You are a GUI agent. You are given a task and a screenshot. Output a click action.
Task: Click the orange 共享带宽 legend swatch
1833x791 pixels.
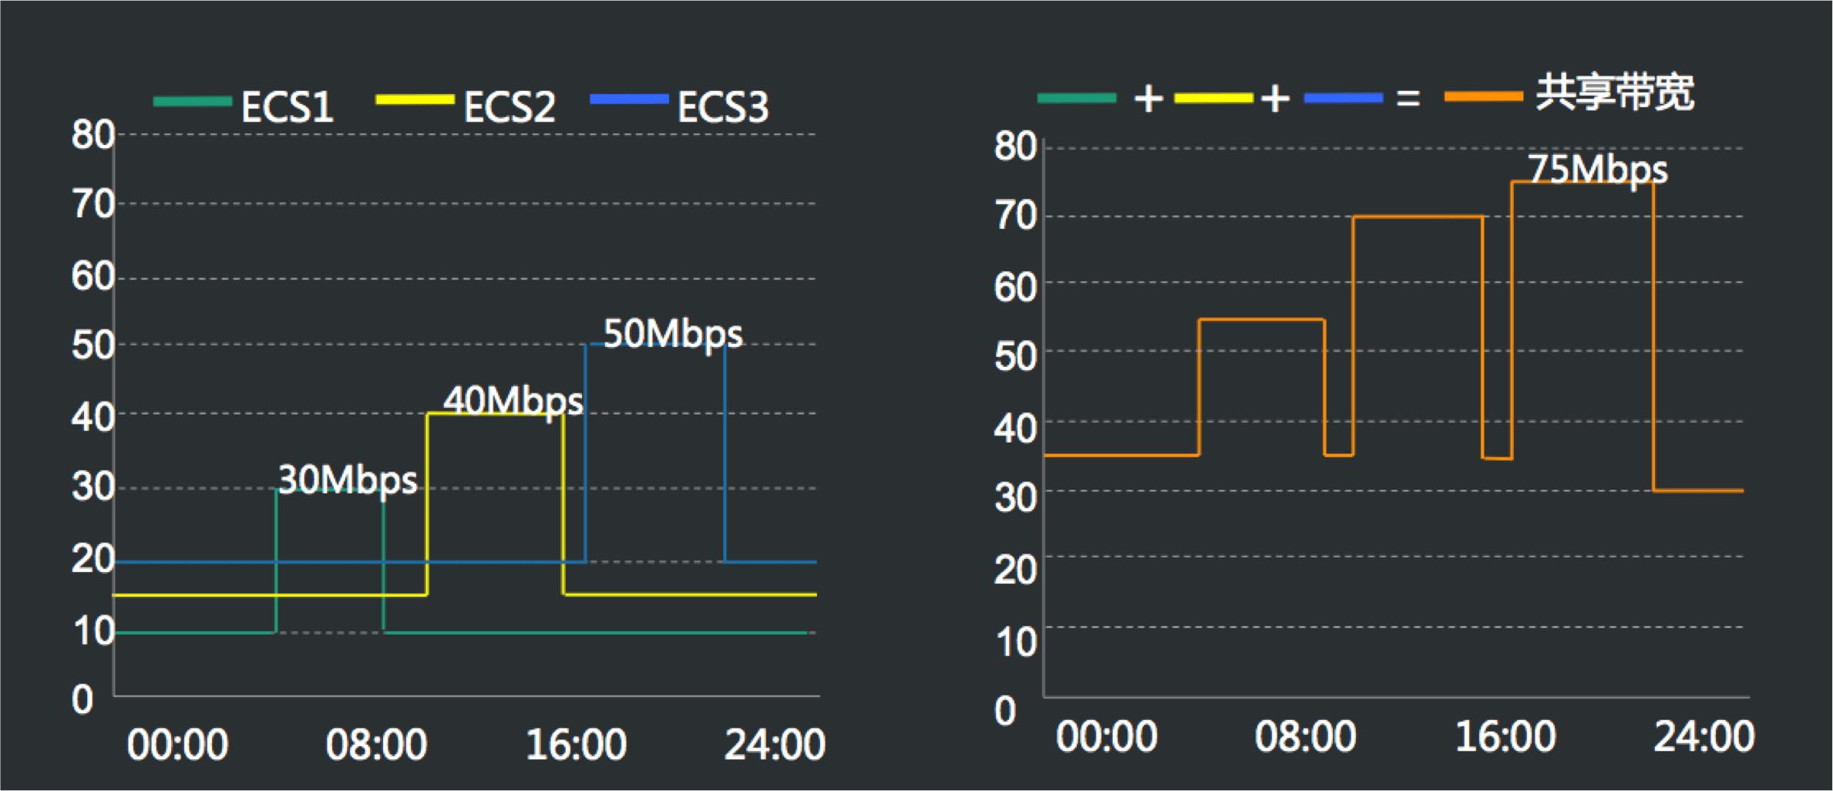(x=1483, y=97)
